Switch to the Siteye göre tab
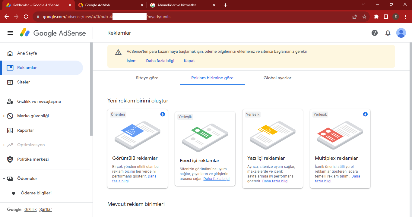 tap(147, 78)
